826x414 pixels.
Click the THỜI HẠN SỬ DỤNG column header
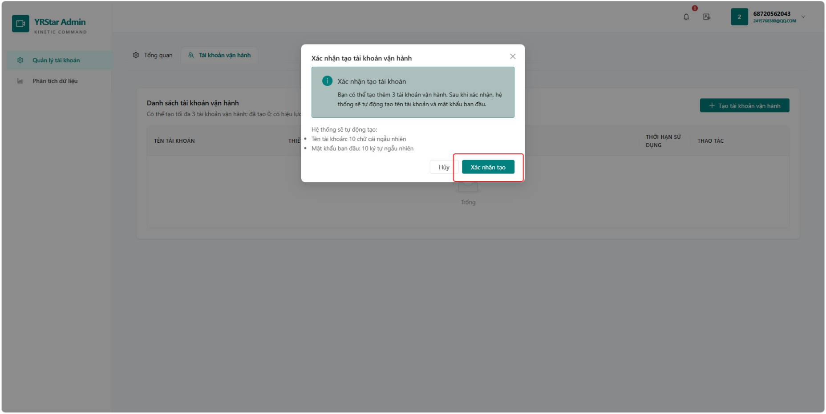click(664, 141)
